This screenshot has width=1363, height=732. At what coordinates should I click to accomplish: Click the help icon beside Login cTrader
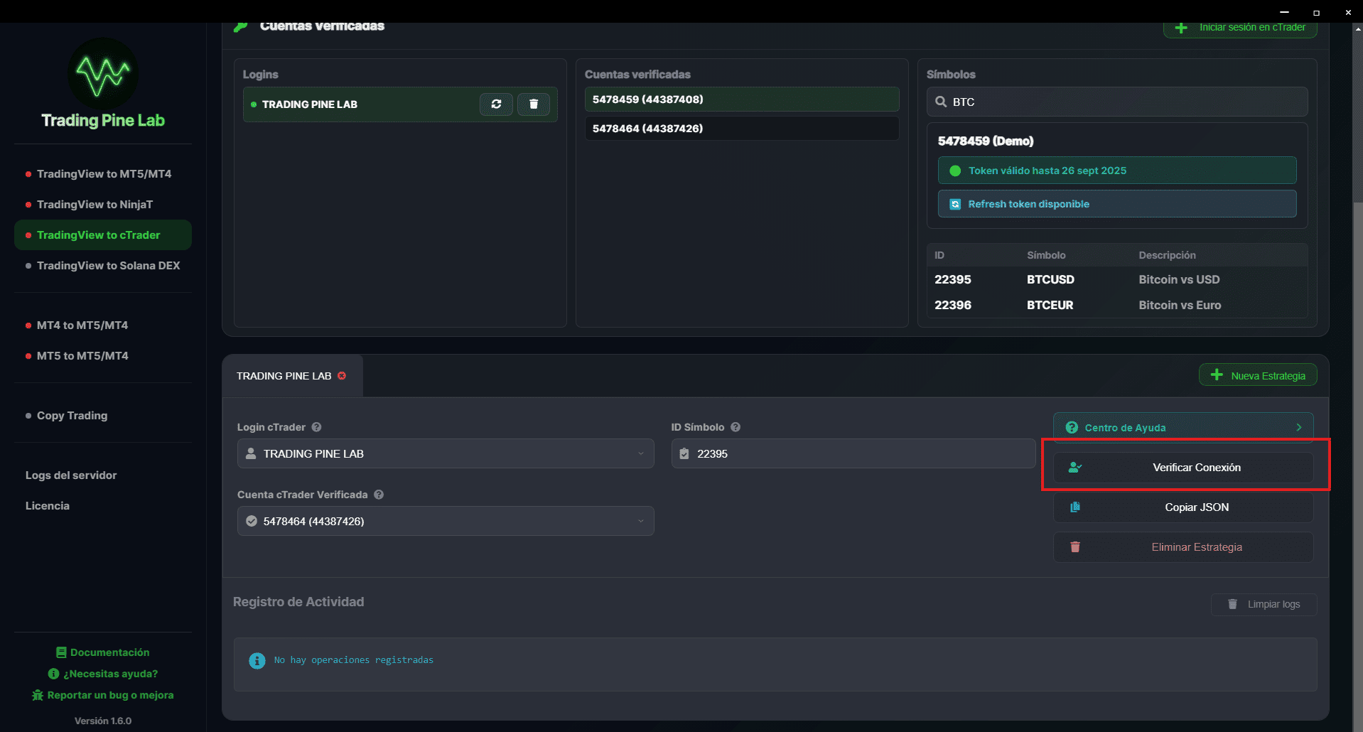click(x=316, y=427)
